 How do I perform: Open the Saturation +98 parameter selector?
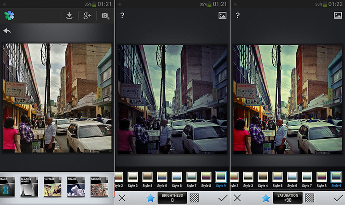point(287,198)
